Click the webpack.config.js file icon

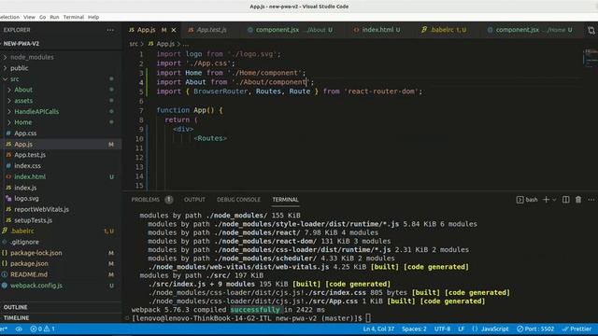tap(5, 286)
